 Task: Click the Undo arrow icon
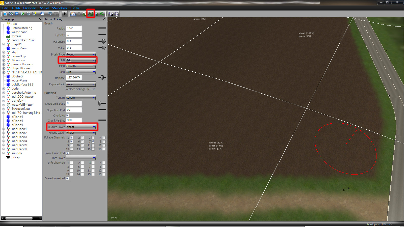50,14
